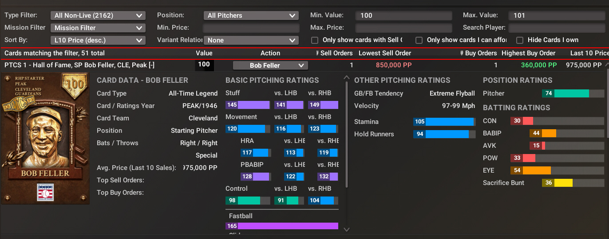This screenshot has width=609, height=239.
Task: Expand the Position 'All Pitchers' dropdown
Action: point(251,15)
